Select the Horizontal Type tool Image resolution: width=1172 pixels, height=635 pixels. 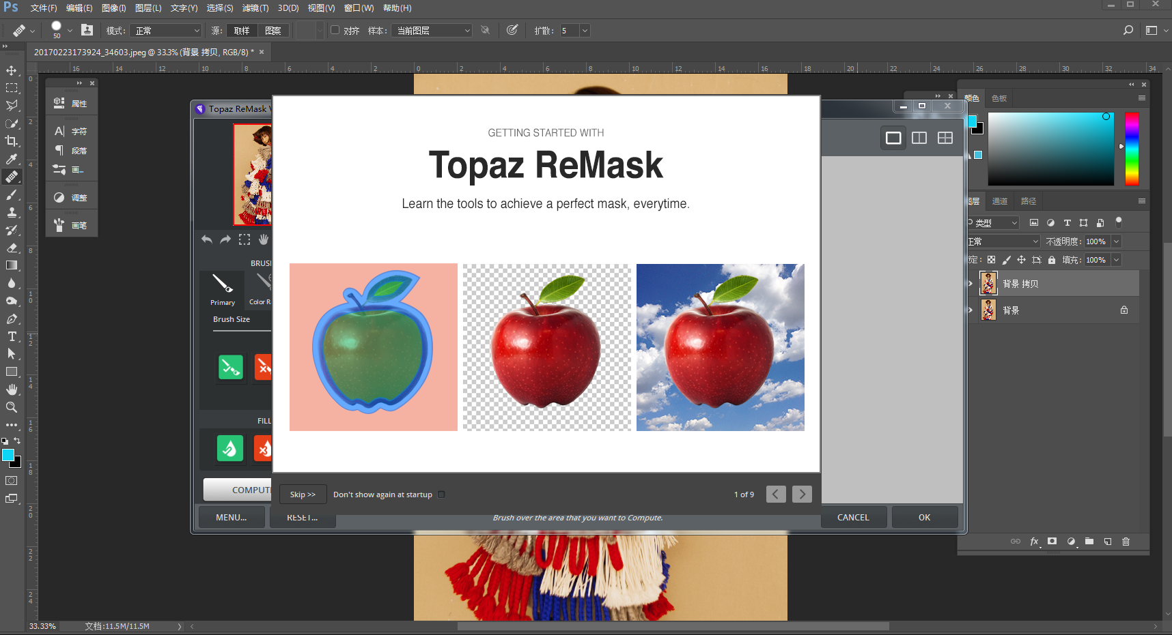12,336
